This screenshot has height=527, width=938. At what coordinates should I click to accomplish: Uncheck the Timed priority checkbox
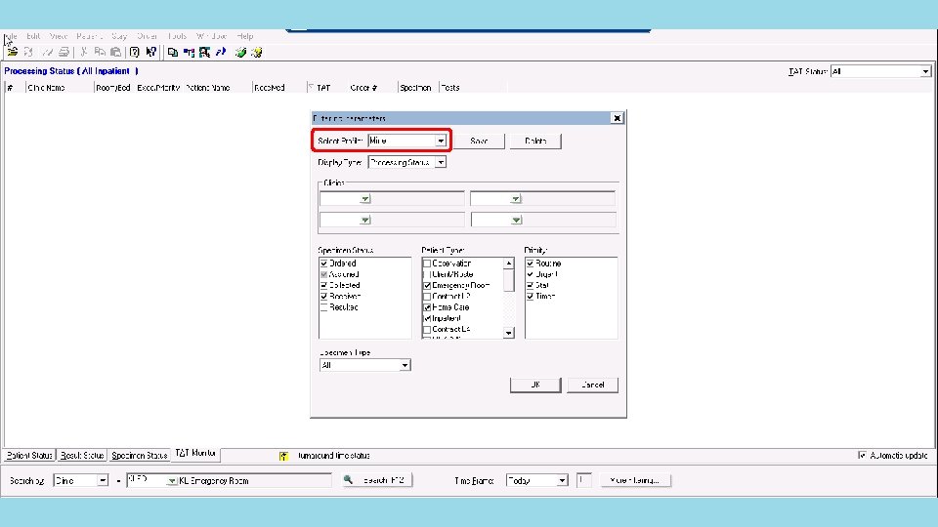point(530,296)
